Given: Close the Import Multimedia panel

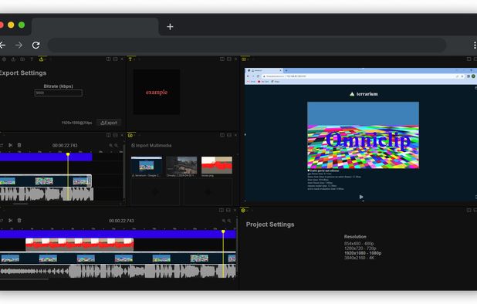Looking at the screenshot, I should coord(235,135).
